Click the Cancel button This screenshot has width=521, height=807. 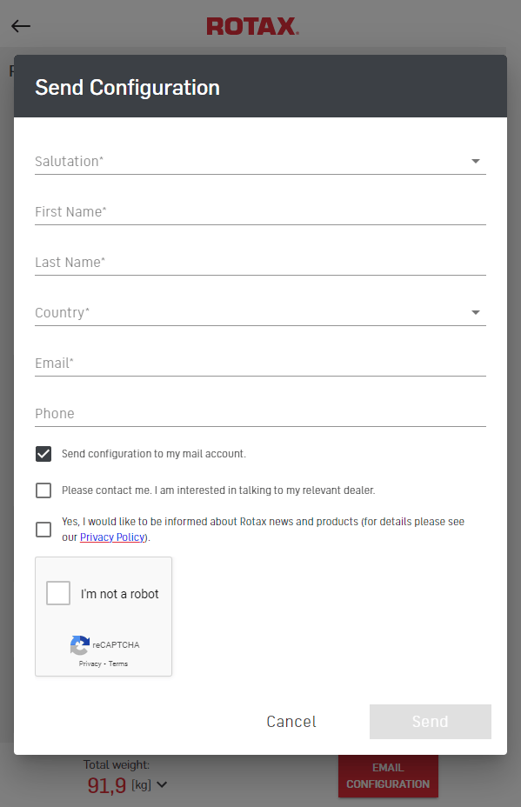(x=291, y=722)
